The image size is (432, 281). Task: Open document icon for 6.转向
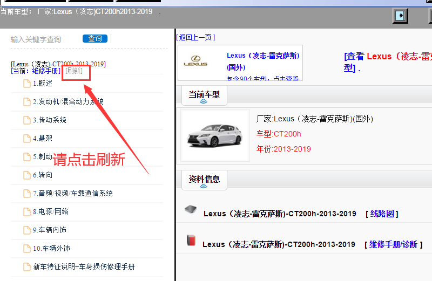coord(27,175)
